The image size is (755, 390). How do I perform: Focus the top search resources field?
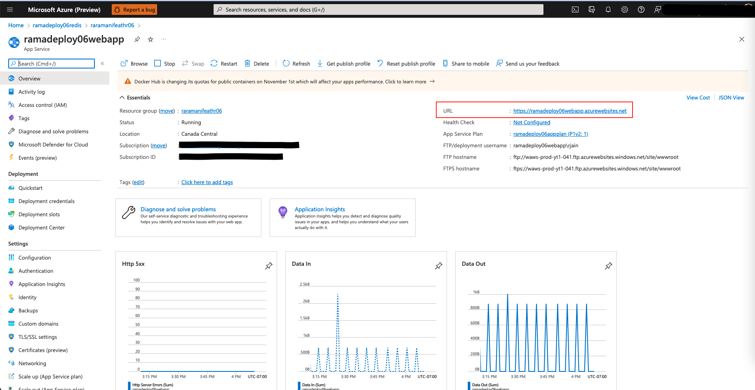[379, 9]
